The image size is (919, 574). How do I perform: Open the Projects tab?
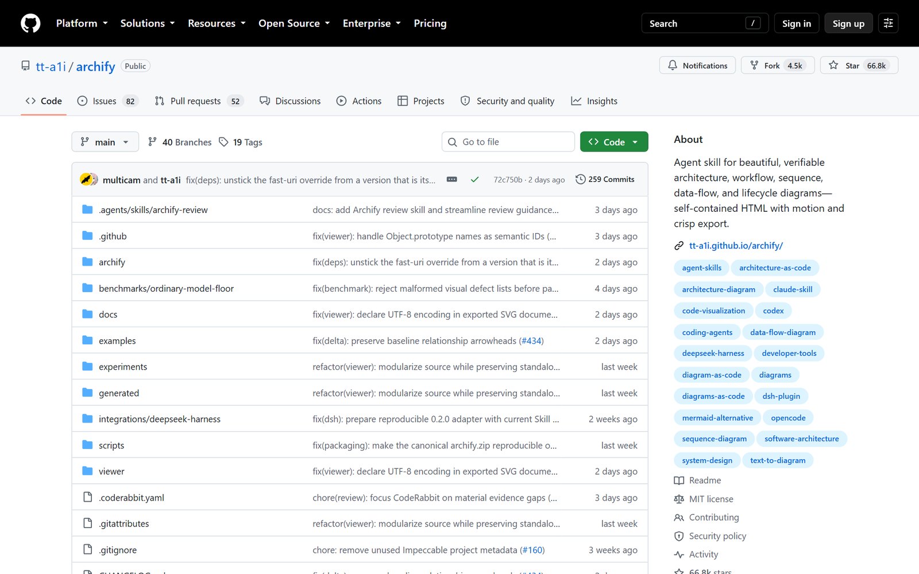[421, 101]
